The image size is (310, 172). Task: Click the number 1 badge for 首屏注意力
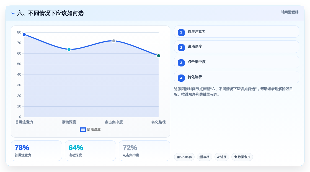[181, 32]
